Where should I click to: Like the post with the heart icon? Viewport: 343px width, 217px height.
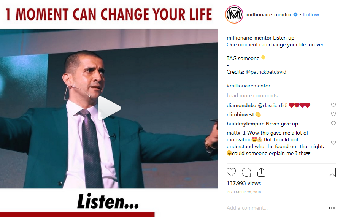point(231,172)
